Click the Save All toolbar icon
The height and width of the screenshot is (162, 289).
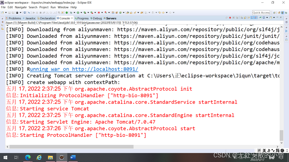point(13,13)
